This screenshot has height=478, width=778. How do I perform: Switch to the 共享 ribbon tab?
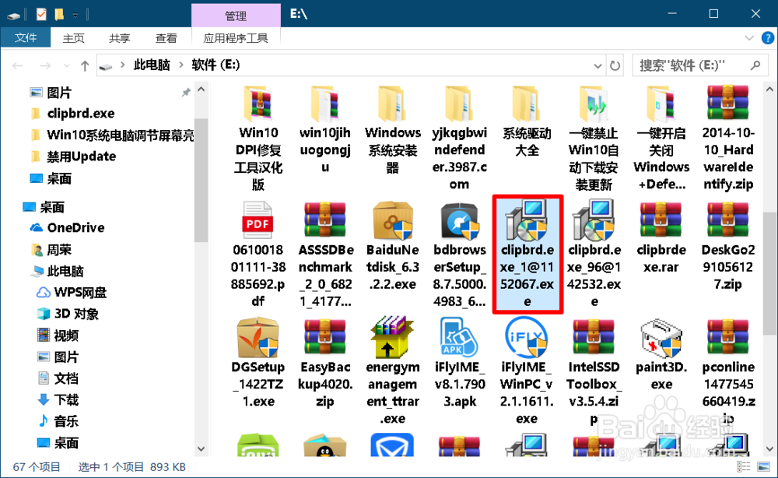coord(120,38)
